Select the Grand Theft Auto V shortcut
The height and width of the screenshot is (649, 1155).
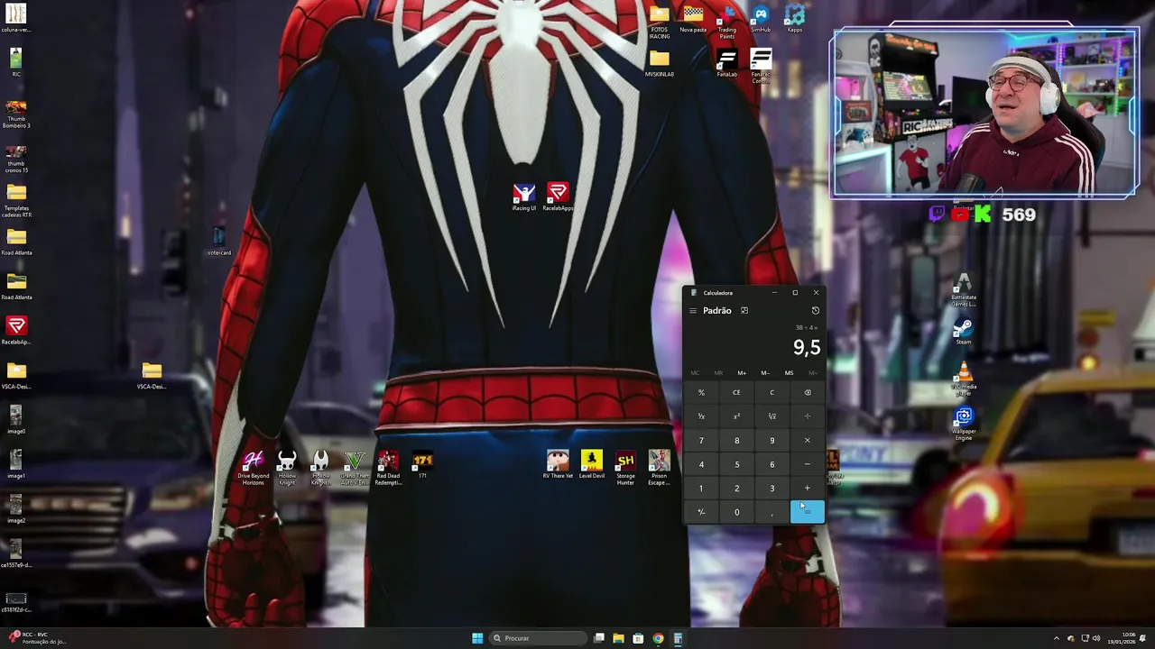coord(355,469)
